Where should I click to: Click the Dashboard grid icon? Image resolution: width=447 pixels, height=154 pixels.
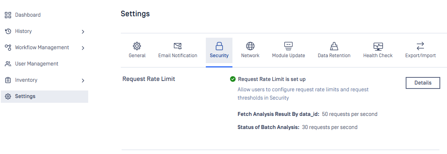(x=8, y=15)
